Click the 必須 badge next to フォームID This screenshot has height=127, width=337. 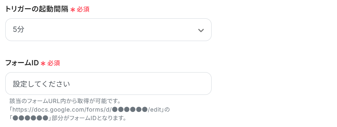click(x=53, y=63)
